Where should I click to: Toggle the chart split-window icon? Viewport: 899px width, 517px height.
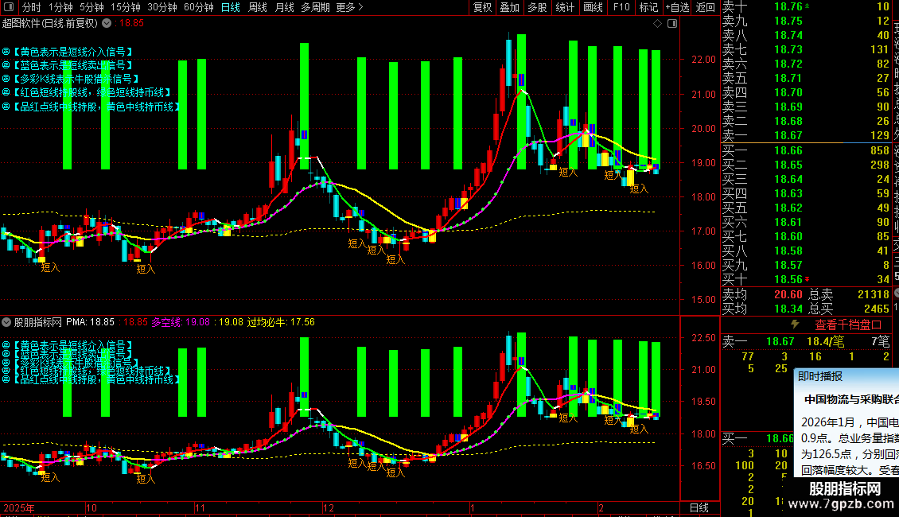pos(672,23)
